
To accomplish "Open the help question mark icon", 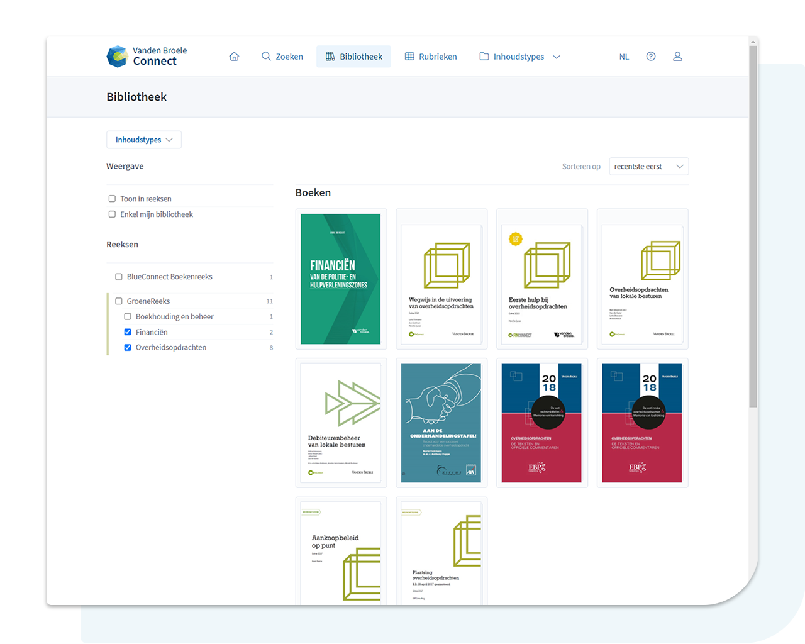I will 651,57.
